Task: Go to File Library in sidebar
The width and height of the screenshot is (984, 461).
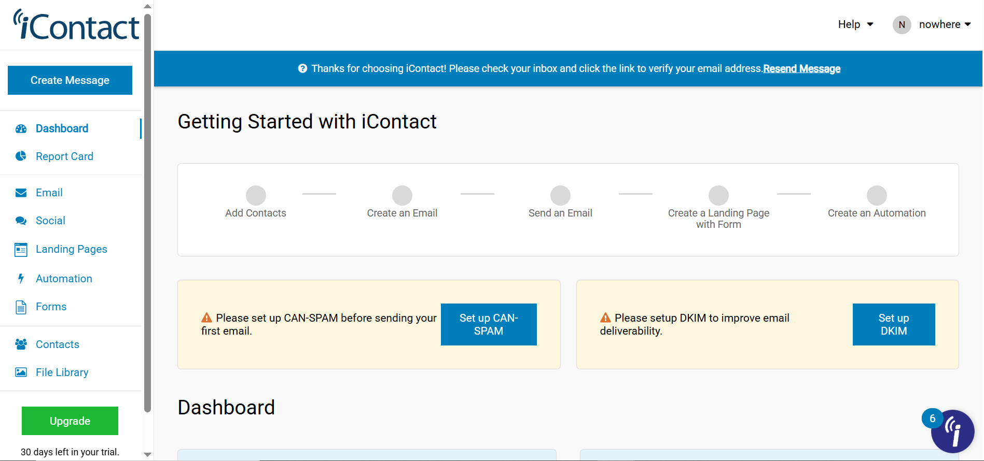Action: (62, 372)
